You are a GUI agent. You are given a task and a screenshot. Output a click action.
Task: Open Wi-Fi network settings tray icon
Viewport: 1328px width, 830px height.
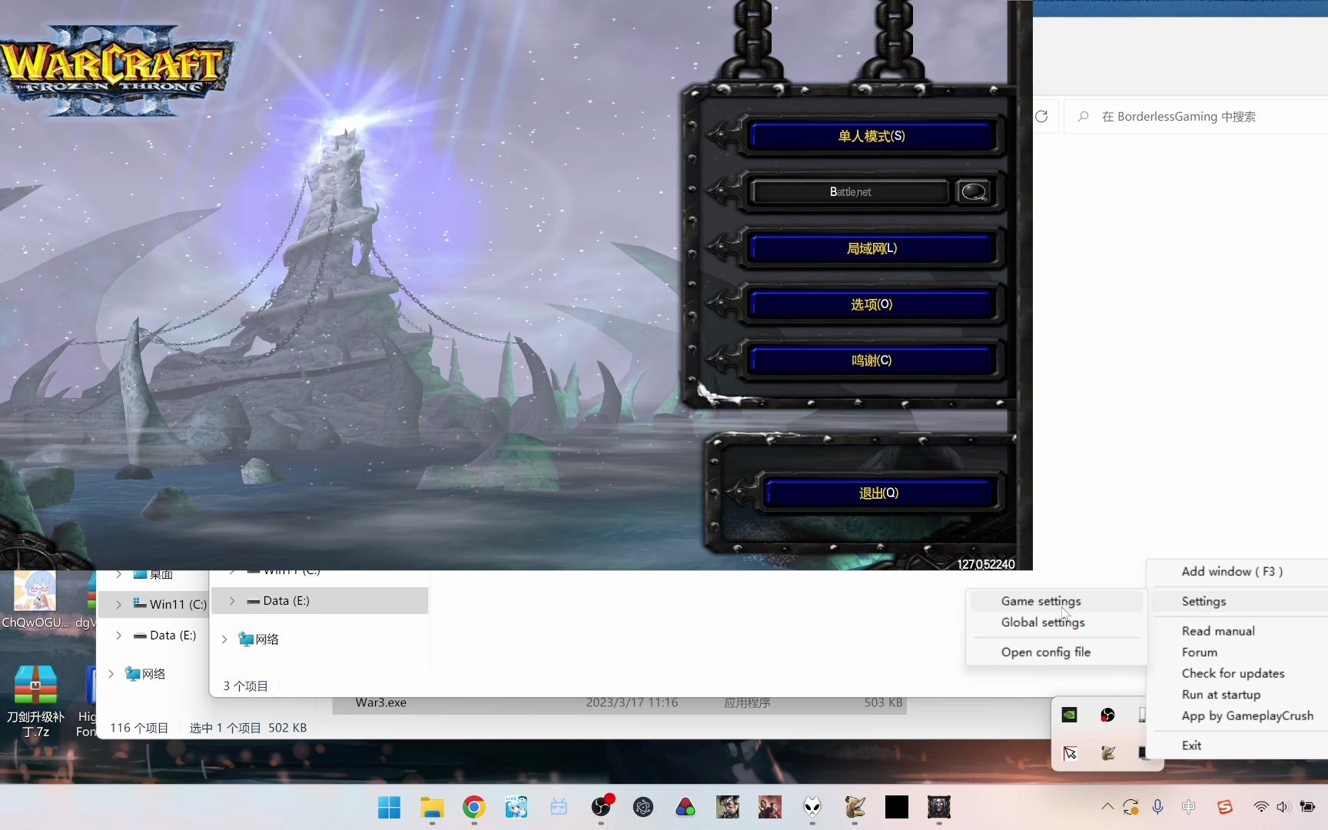[x=1261, y=807]
